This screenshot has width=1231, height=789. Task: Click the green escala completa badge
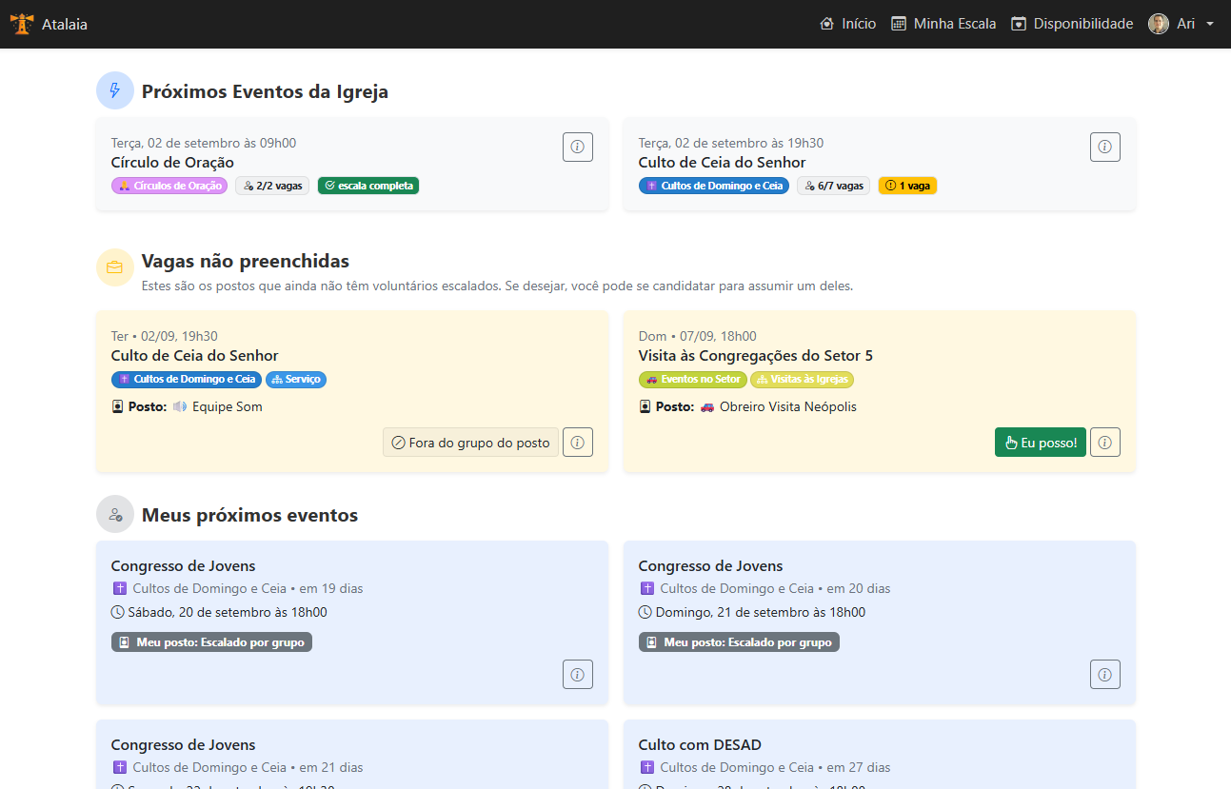(x=368, y=187)
